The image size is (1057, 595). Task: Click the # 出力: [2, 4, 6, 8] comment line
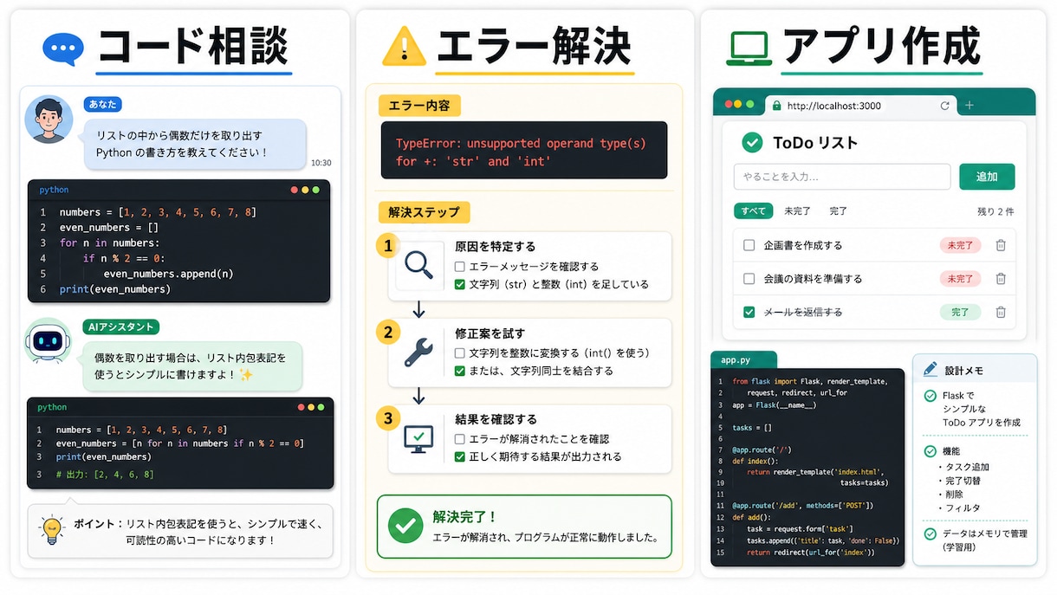pos(105,475)
